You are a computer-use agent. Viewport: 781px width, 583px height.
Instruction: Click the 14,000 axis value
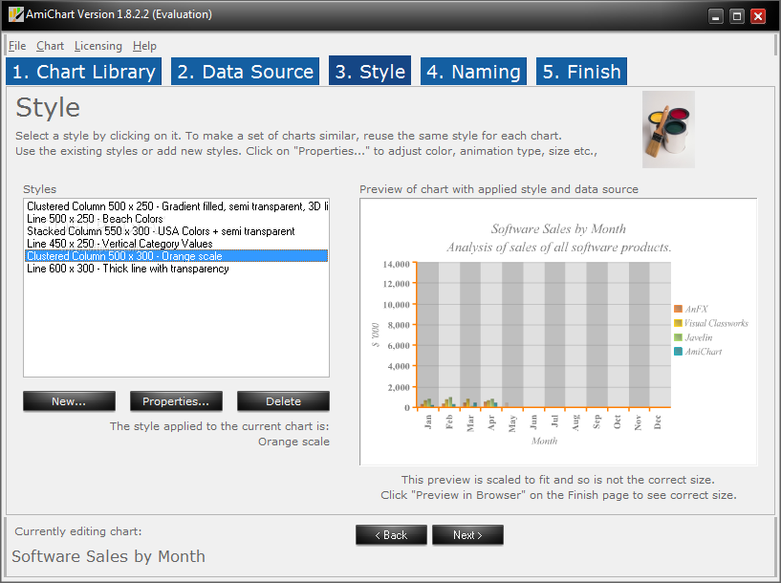click(x=396, y=265)
